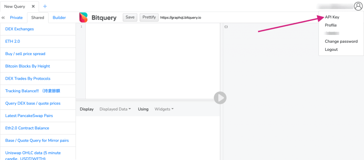This screenshot has height=160, width=364.
Task: Expand the Displayed Data dropdown
Action: (x=115, y=109)
